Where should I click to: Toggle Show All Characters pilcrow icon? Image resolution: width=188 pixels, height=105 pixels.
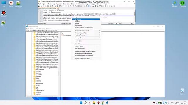[x=86, y=6]
